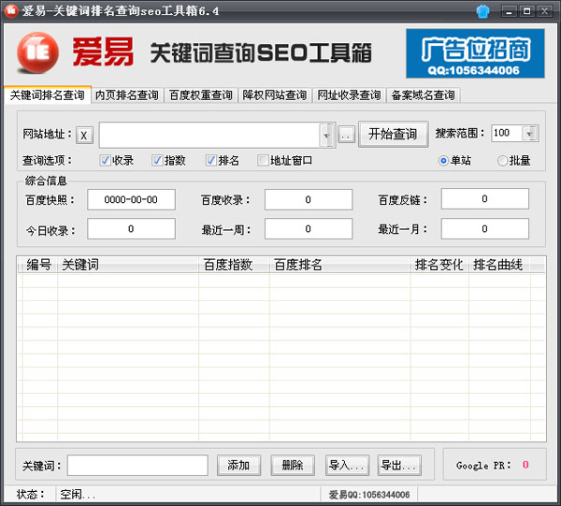The image size is (561, 506).
Task: Click the 最近一周 value field
Action: click(309, 229)
